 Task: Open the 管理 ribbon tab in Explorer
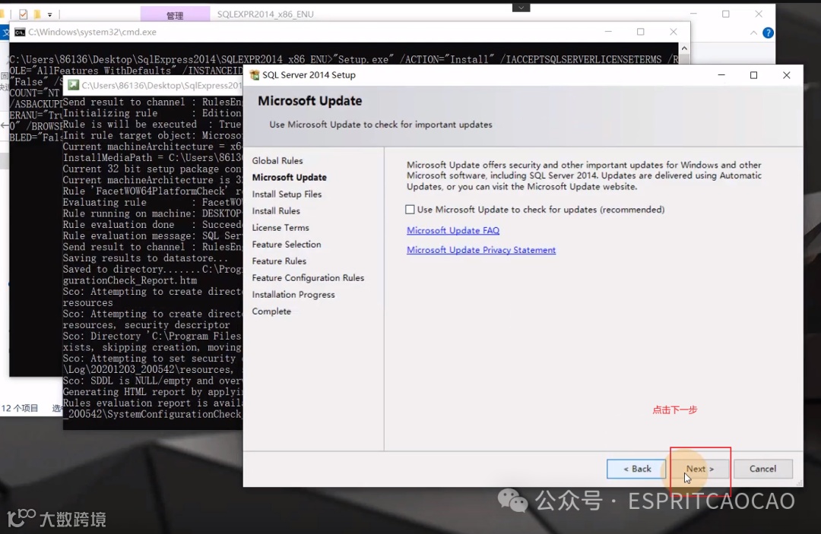(x=175, y=14)
